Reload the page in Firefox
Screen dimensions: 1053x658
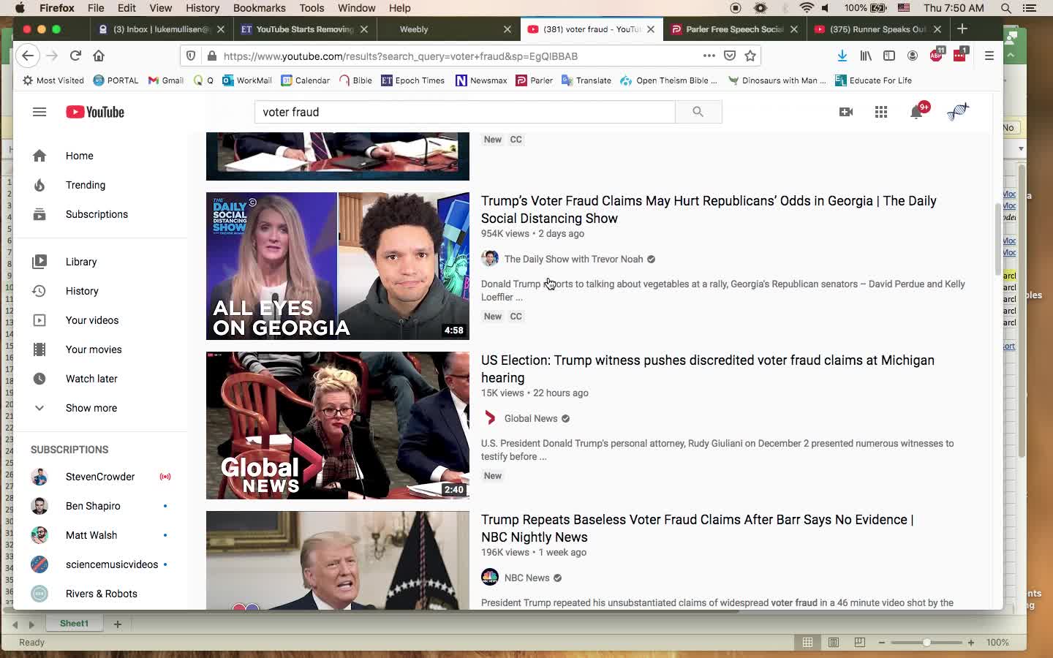tap(75, 56)
